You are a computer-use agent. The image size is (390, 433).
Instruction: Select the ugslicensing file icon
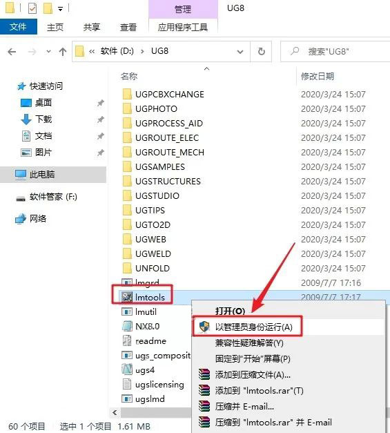(127, 384)
